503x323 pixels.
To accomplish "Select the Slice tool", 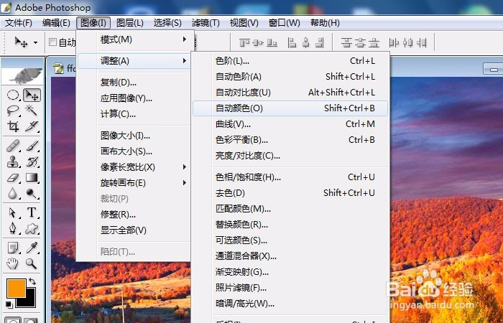I will tap(32, 126).
